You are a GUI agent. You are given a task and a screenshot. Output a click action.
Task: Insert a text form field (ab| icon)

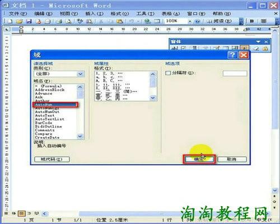[x=175, y=48]
